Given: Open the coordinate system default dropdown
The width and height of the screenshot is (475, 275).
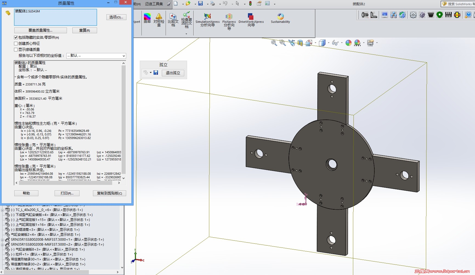Looking at the screenshot, I should pos(96,56).
